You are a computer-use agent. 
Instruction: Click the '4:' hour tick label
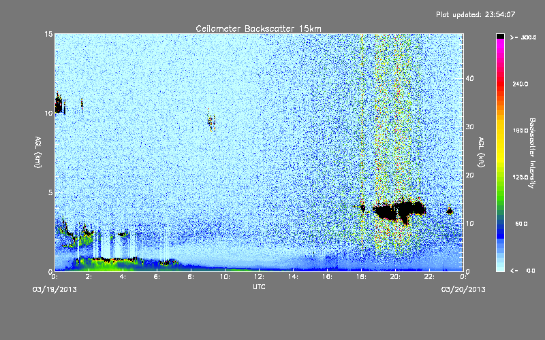[123, 277]
